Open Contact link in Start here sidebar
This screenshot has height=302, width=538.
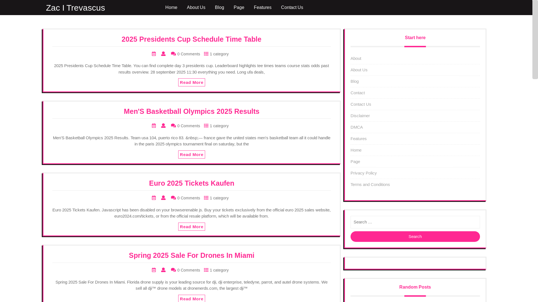(x=358, y=93)
